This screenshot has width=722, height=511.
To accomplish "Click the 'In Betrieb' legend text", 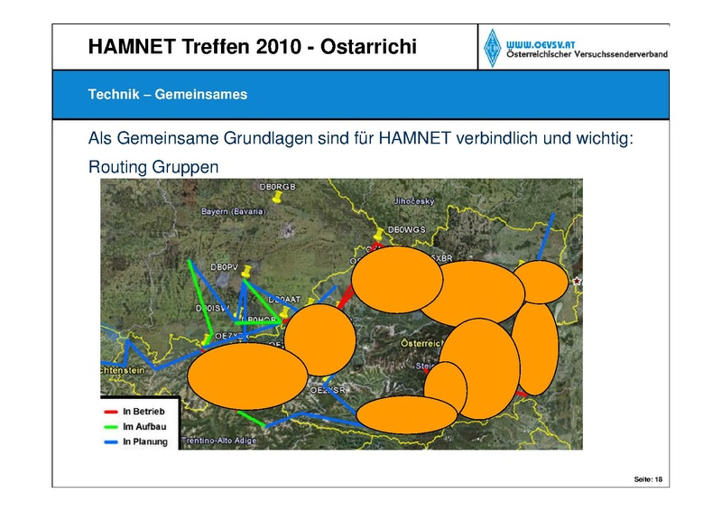I will (x=143, y=412).
